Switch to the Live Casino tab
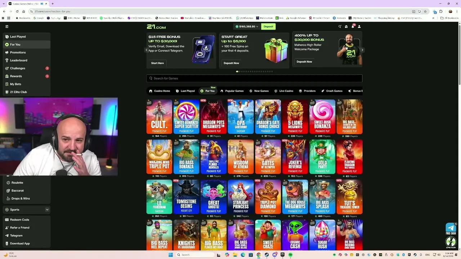The height and width of the screenshot is (259, 461). pyautogui.click(x=284, y=91)
